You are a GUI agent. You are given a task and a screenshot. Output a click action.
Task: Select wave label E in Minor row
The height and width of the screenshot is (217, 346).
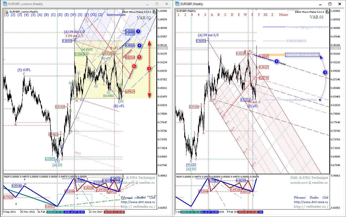click(239, 15)
